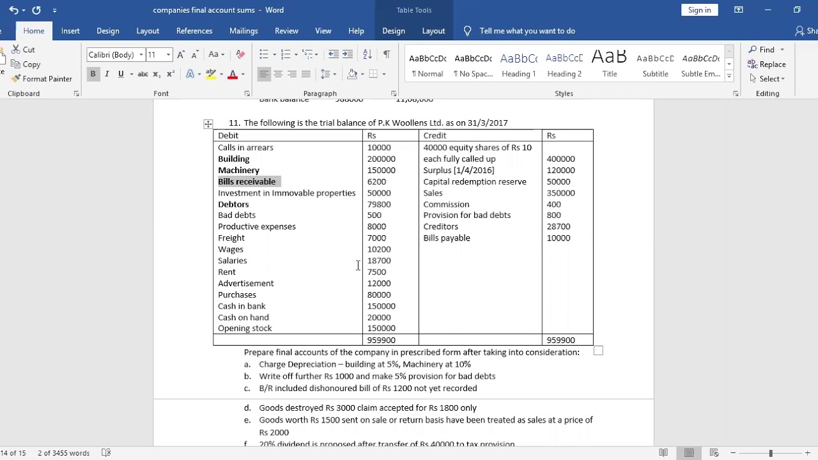Toggle Show/Hide paragraph marks
Viewport: 818px width, 460px height.
[x=386, y=54]
